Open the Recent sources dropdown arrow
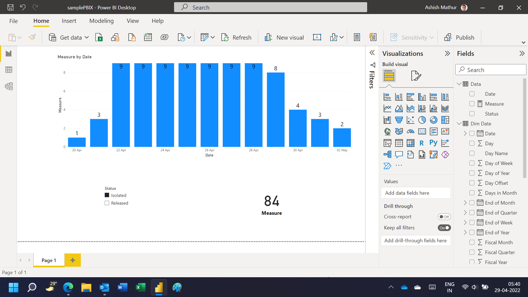Viewport: 528px width, 297px height. click(189, 37)
